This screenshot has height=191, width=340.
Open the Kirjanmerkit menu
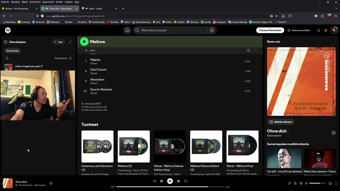[x=48, y=2]
